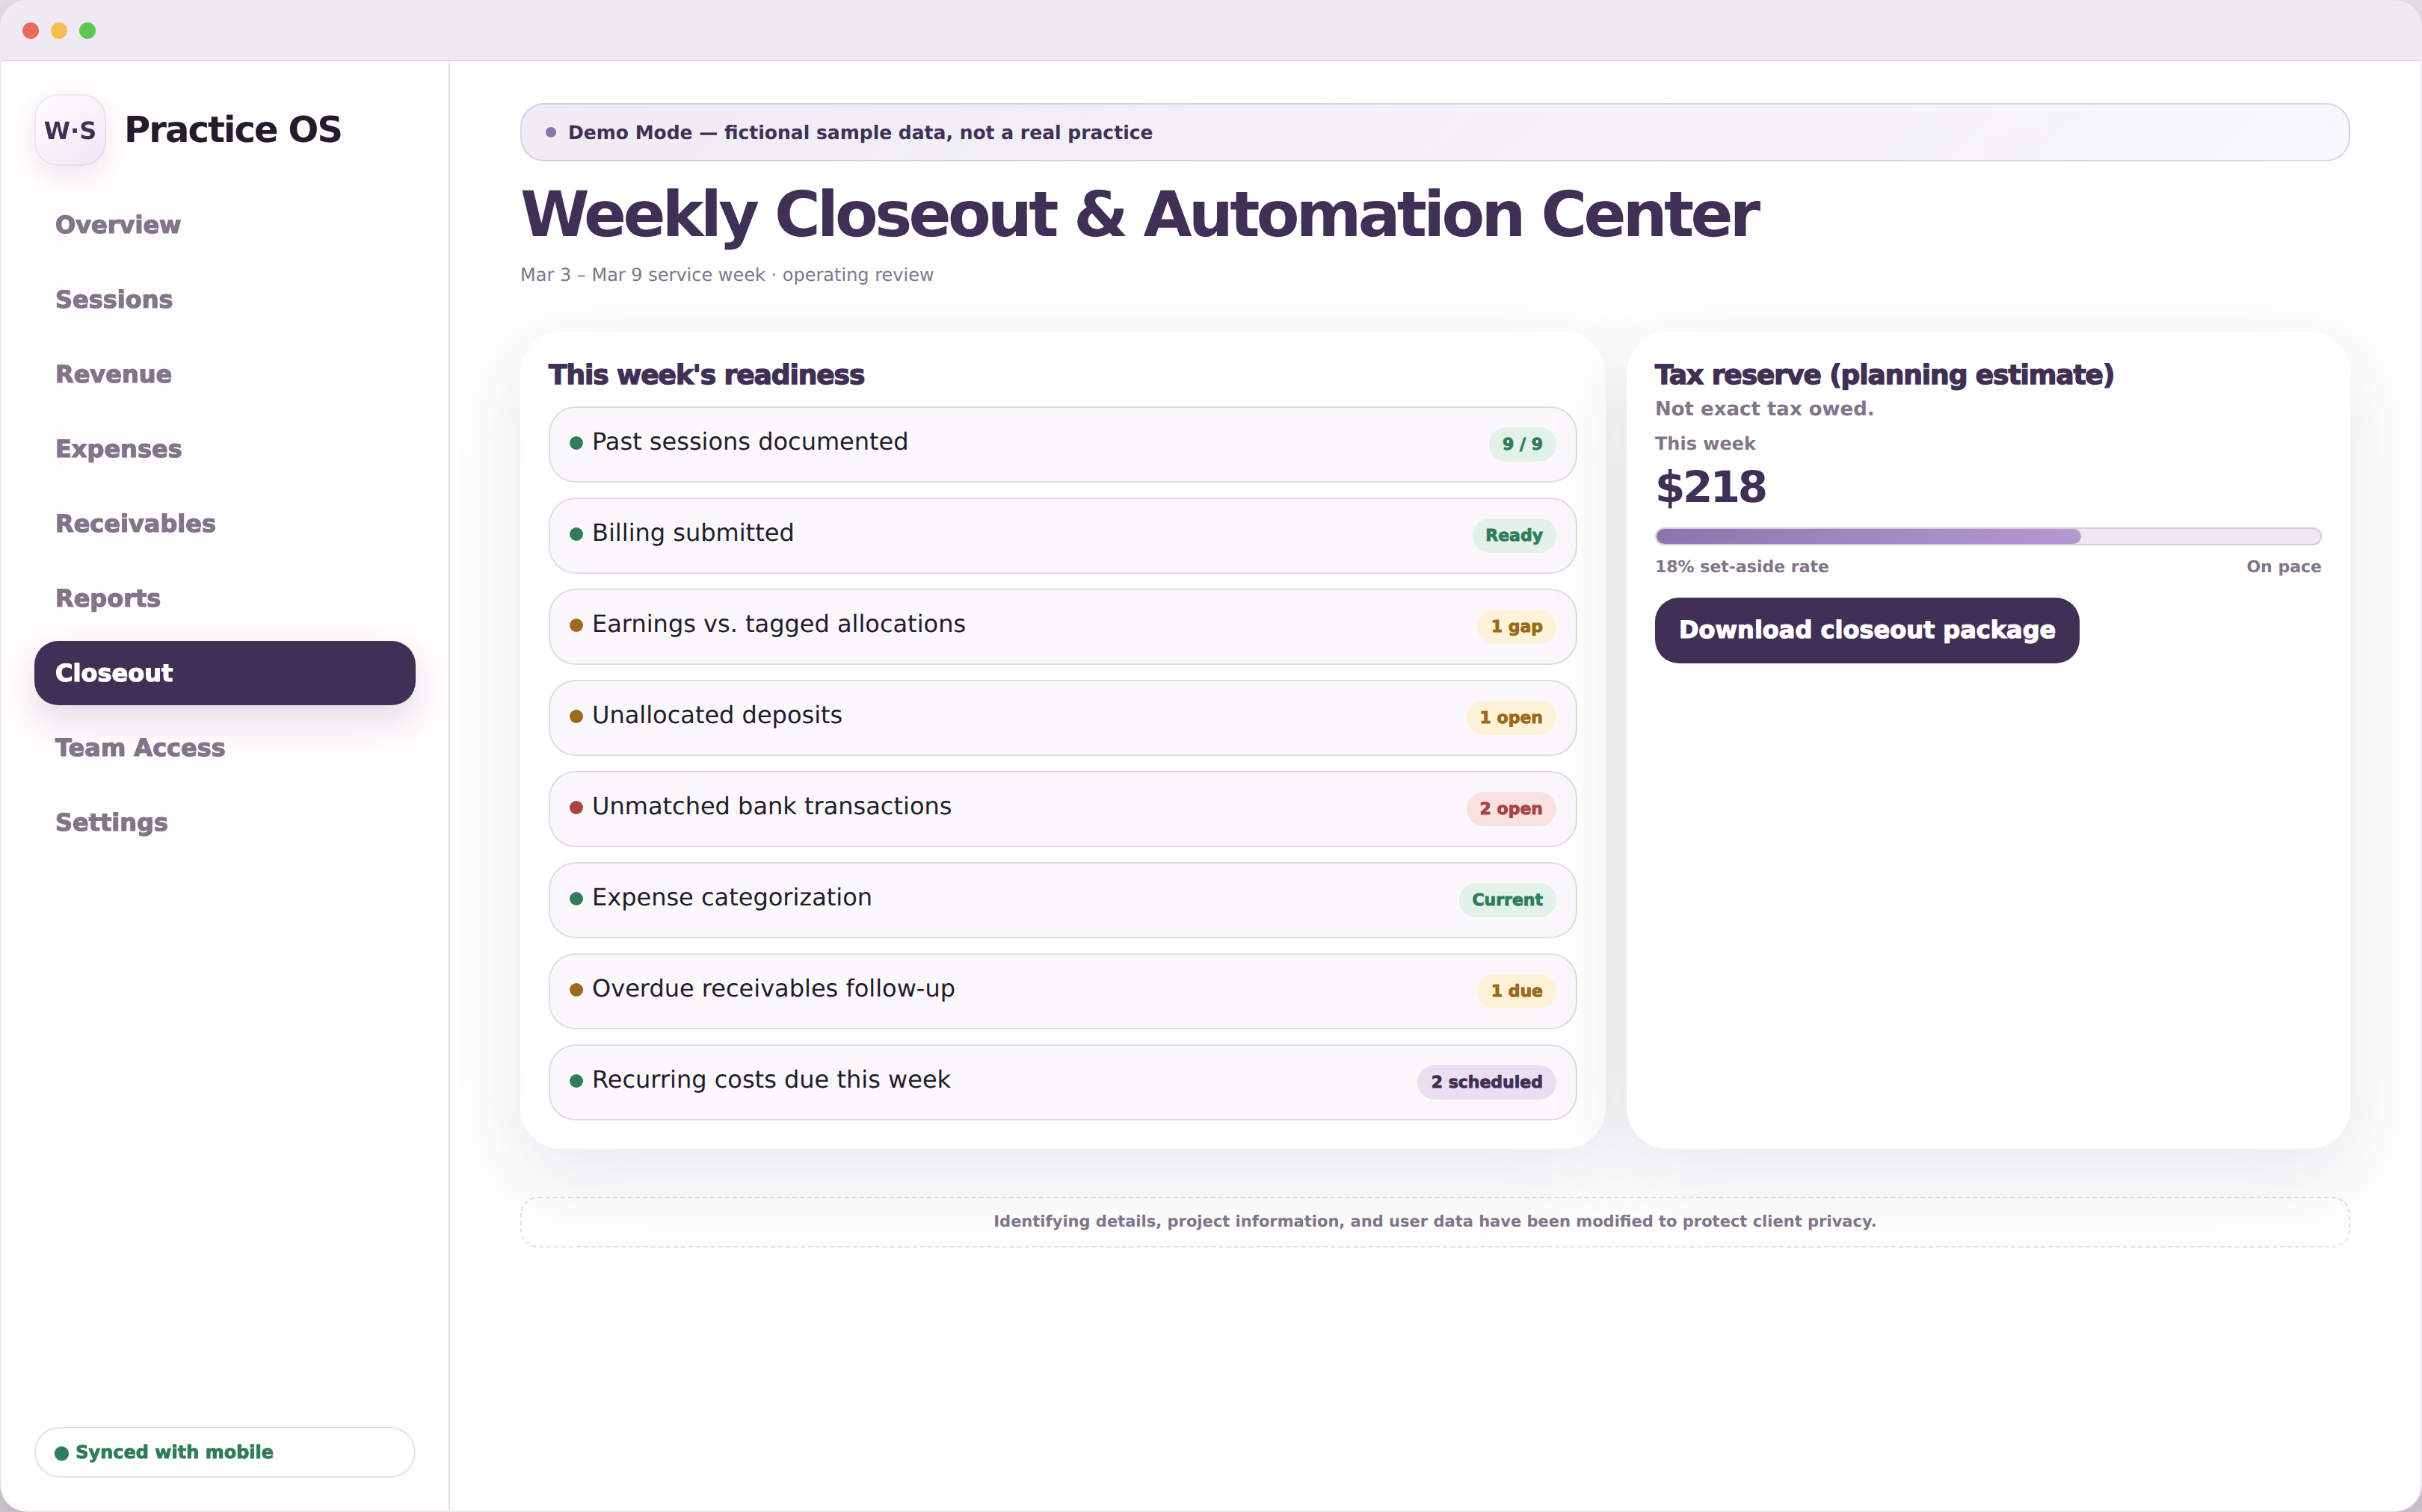
Task: Click the Ready badge
Action: coord(1514,535)
